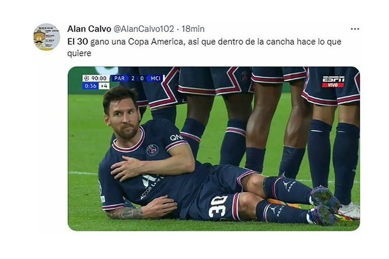Click the bold "El 30" text
Viewport: 389px width, 259px height.
coord(77,41)
